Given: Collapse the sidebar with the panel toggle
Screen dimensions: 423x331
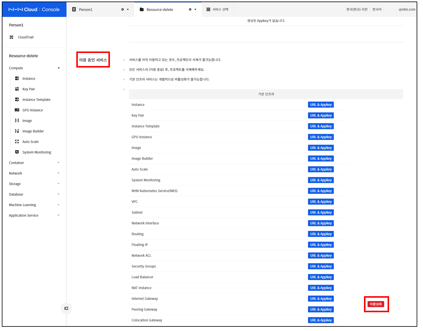Looking at the screenshot, I should (66, 308).
